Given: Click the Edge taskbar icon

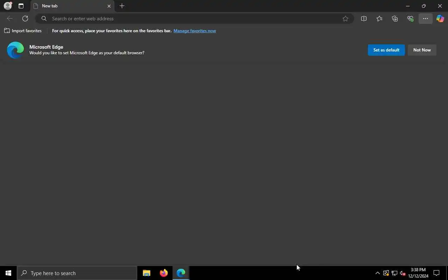Looking at the screenshot, I should (x=181, y=273).
